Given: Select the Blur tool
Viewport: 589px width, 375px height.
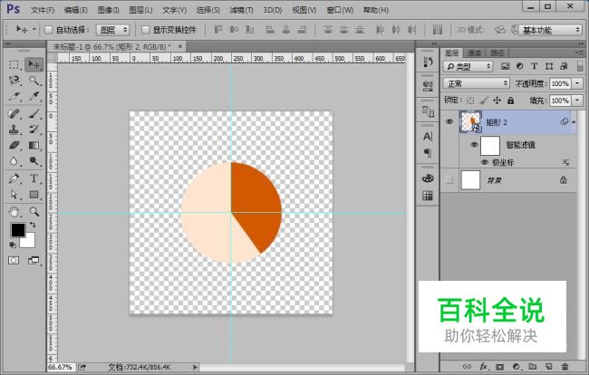Looking at the screenshot, I should [x=14, y=161].
